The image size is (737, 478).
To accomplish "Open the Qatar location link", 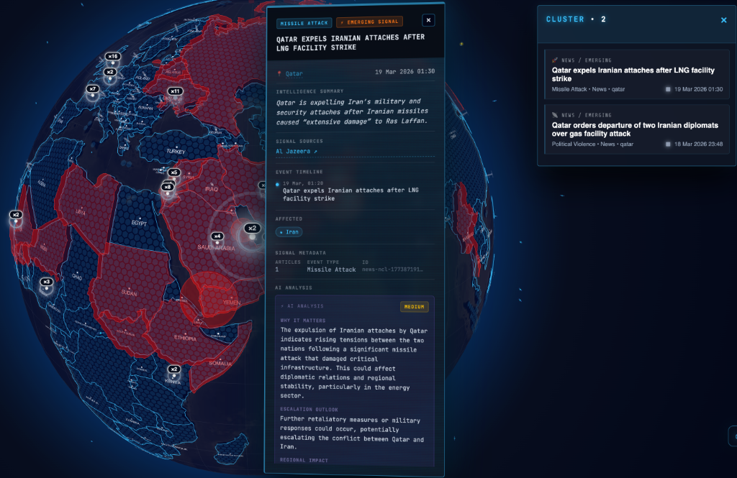I will point(294,73).
